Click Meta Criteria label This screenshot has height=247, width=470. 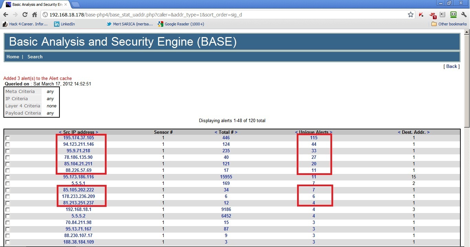pyautogui.click(x=20, y=91)
